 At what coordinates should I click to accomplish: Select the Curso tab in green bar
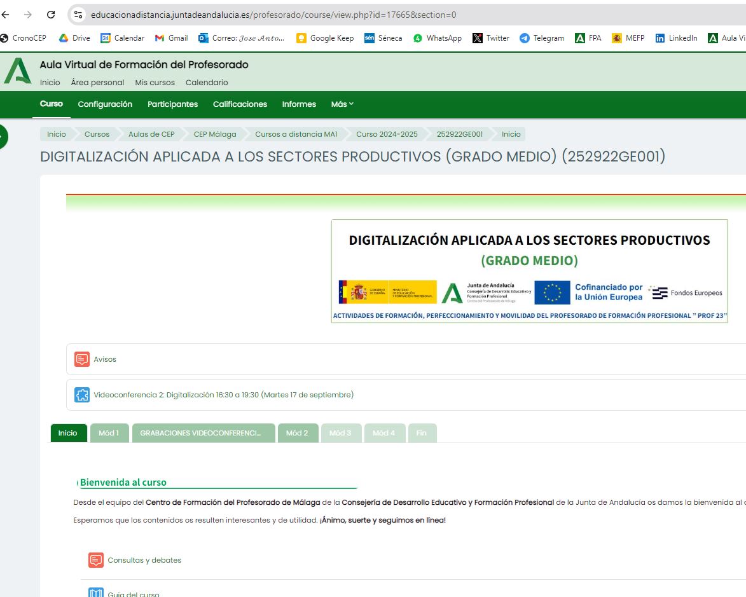pyautogui.click(x=52, y=104)
